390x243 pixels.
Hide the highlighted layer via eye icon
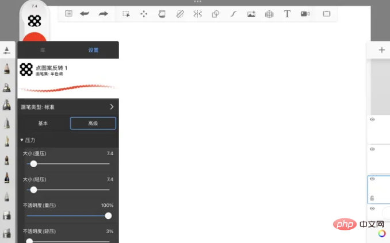click(372, 179)
